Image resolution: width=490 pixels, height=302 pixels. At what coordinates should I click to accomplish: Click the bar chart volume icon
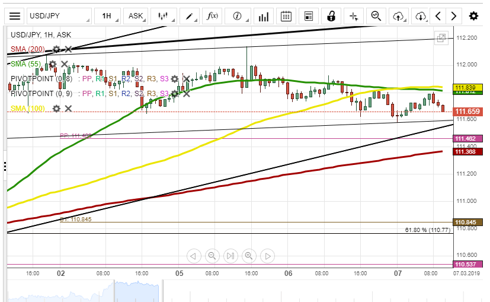(x=264, y=16)
